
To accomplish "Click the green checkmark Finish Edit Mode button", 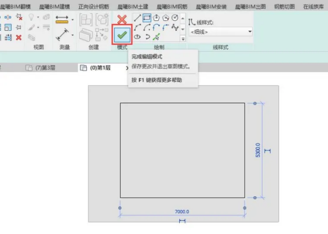I will (x=122, y=35).
